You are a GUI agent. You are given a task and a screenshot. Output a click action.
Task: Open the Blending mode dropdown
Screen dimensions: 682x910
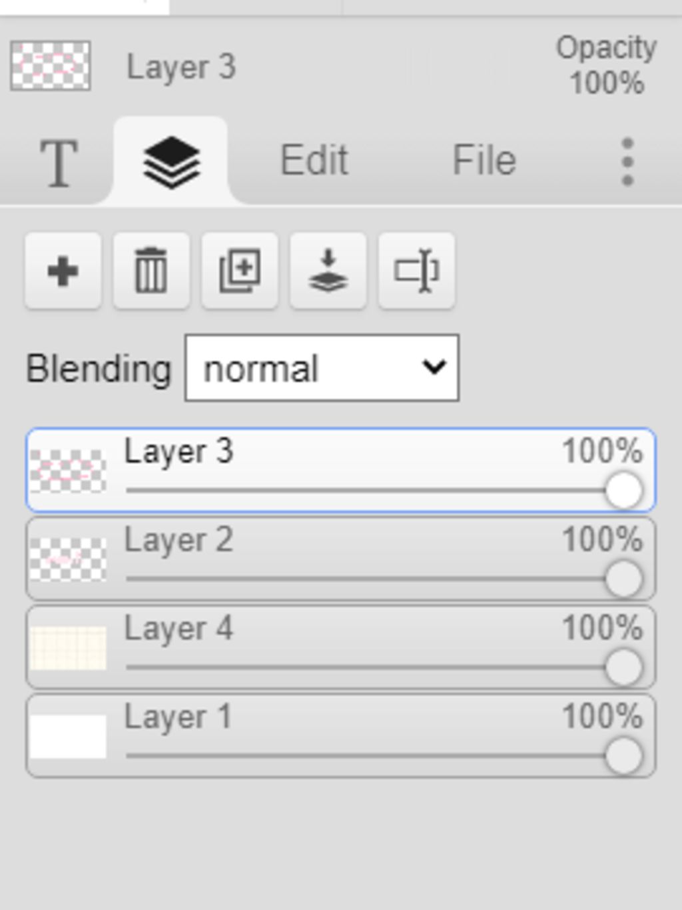[322, 368]
